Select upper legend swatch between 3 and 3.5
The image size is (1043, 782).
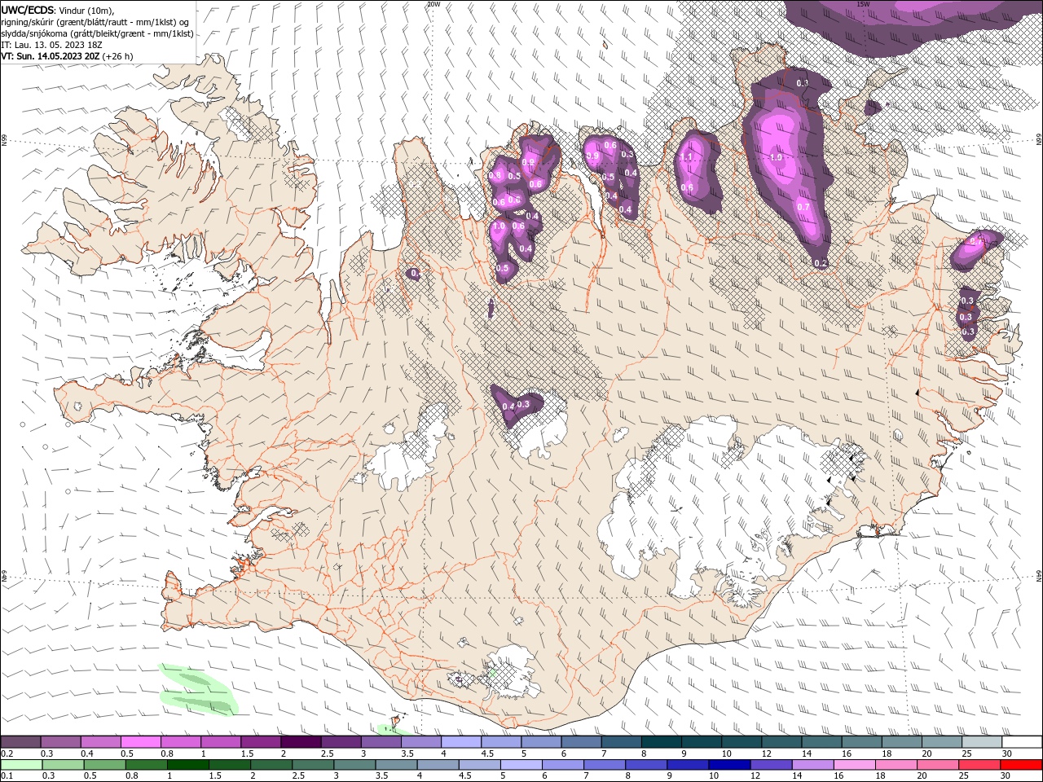coord(380,742)
